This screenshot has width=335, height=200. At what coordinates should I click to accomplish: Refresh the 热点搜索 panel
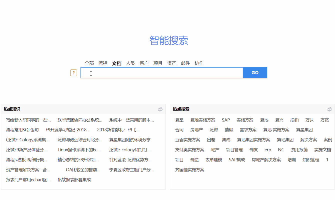point(330,109)
